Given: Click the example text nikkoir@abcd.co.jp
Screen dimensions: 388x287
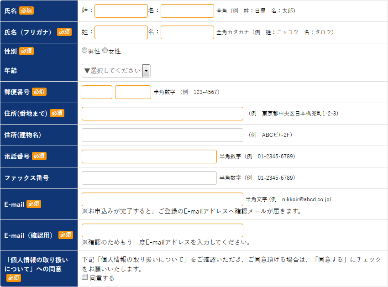Looking at the screenshot, I should point(305,199).
